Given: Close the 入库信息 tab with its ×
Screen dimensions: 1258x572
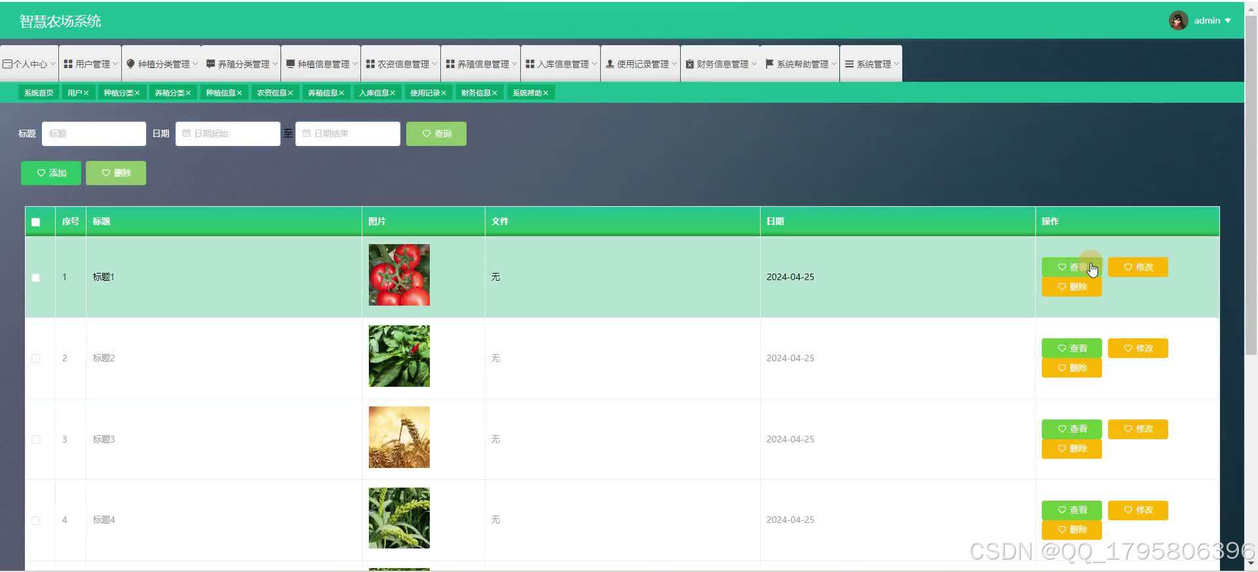Looking at the screenshot, I should click(392, 93).
